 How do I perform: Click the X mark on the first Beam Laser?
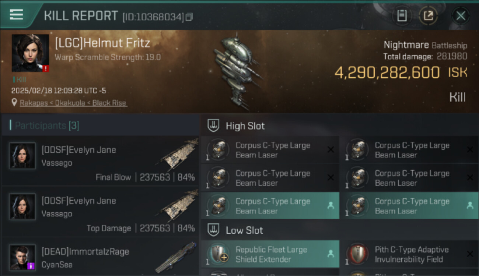[x=331, y=149]
